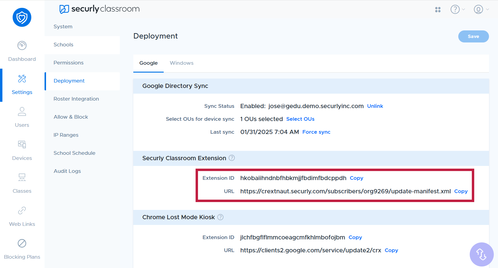Image resolution: width=498 pixels, height=268 pixels.
Task: Click the '1 OUs selected' text
Action: point(261,119)
